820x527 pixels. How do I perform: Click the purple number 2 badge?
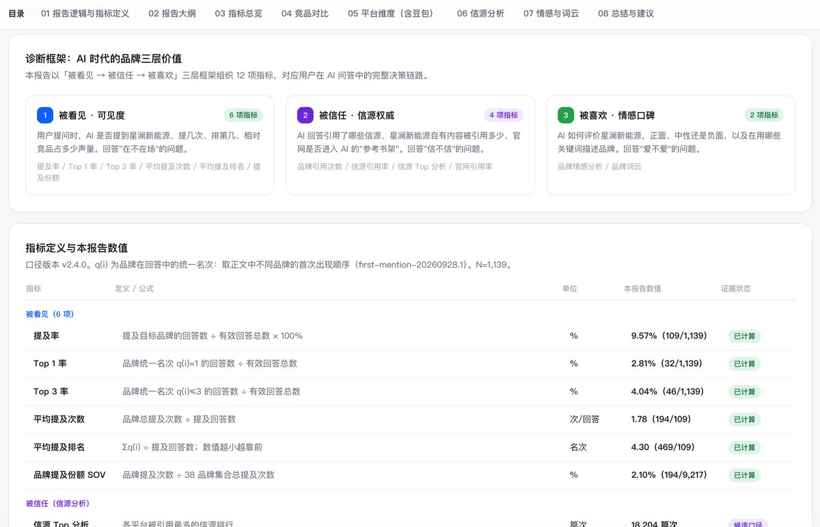305,115
